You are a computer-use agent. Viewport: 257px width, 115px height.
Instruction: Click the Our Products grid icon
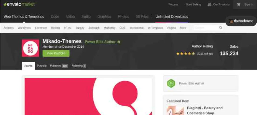[x=209, y=5]
